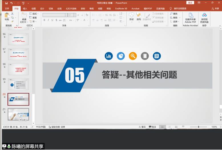Expand the Layout (版式) dropdown

(34, 14)
